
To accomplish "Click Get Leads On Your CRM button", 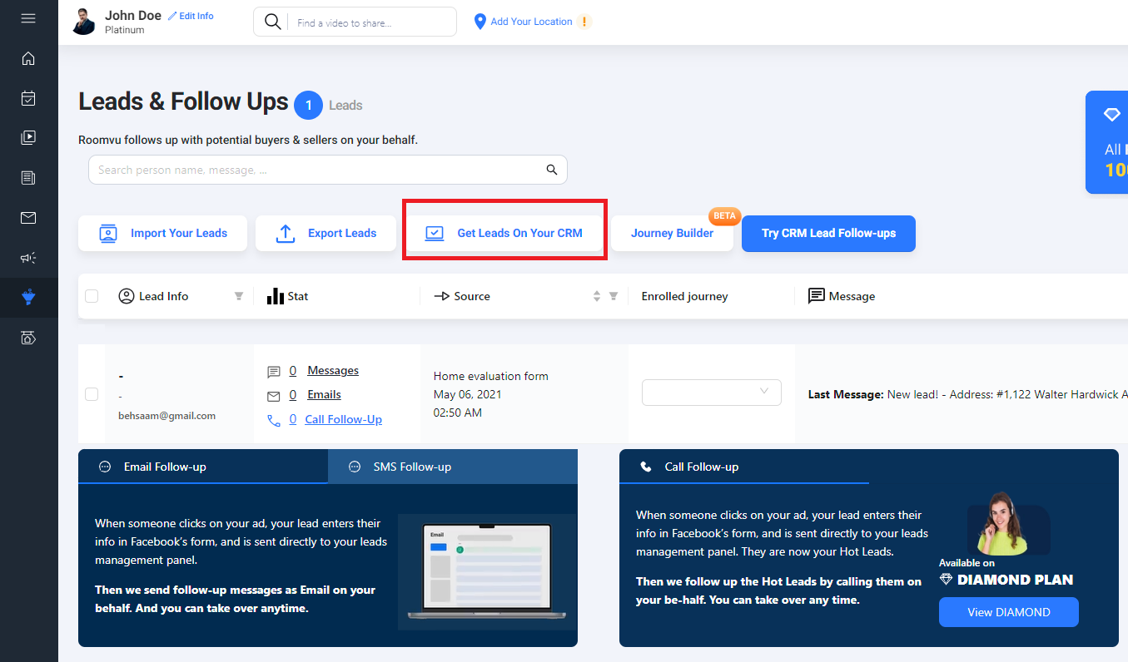I will pyautogui.click(x=504, y=233).
